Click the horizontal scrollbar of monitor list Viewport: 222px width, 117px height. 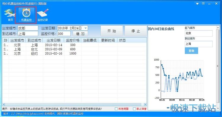pyautogui.click(x=73, y=104)
